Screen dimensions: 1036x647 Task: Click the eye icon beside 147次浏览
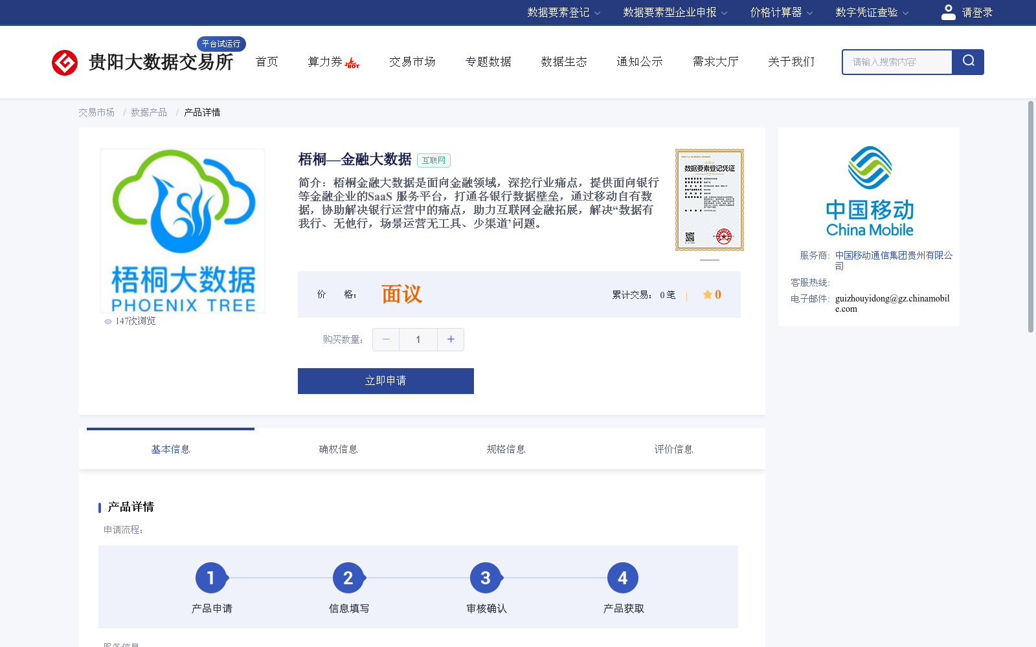[108, 322]
